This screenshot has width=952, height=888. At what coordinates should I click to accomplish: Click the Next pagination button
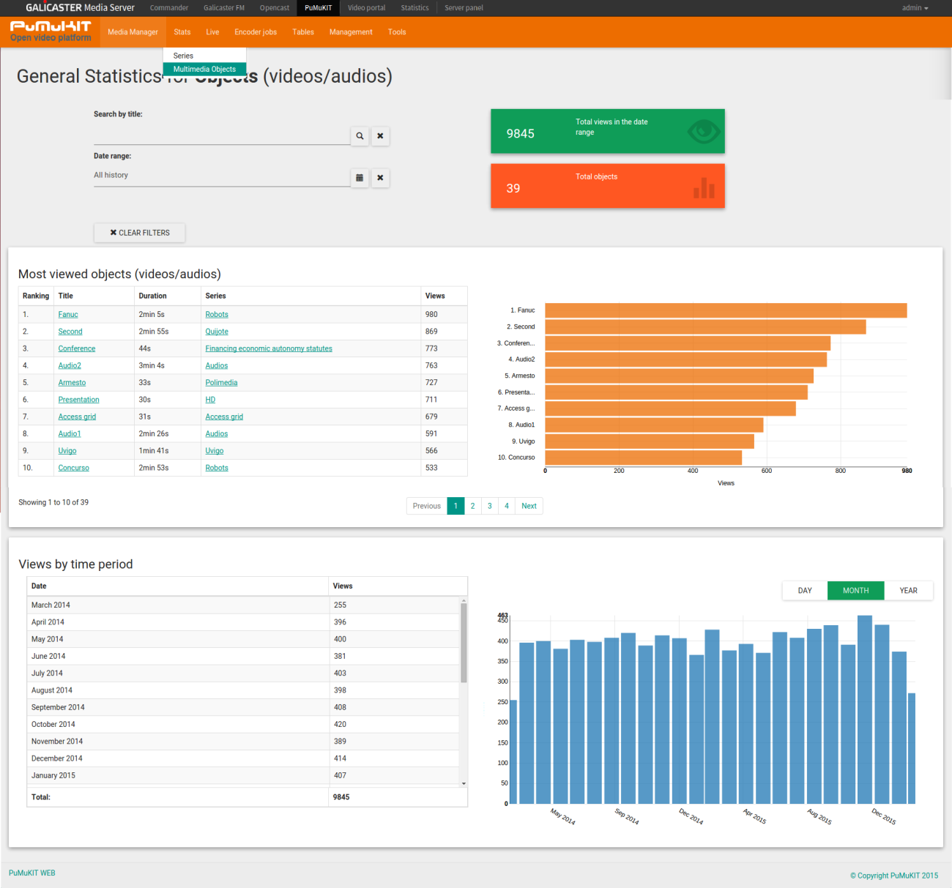[x=529, y=506]
